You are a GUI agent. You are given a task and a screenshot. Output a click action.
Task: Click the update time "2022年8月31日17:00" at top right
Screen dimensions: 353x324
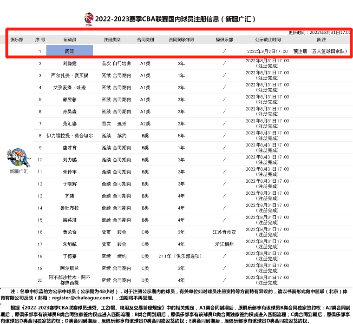[330, 33]
